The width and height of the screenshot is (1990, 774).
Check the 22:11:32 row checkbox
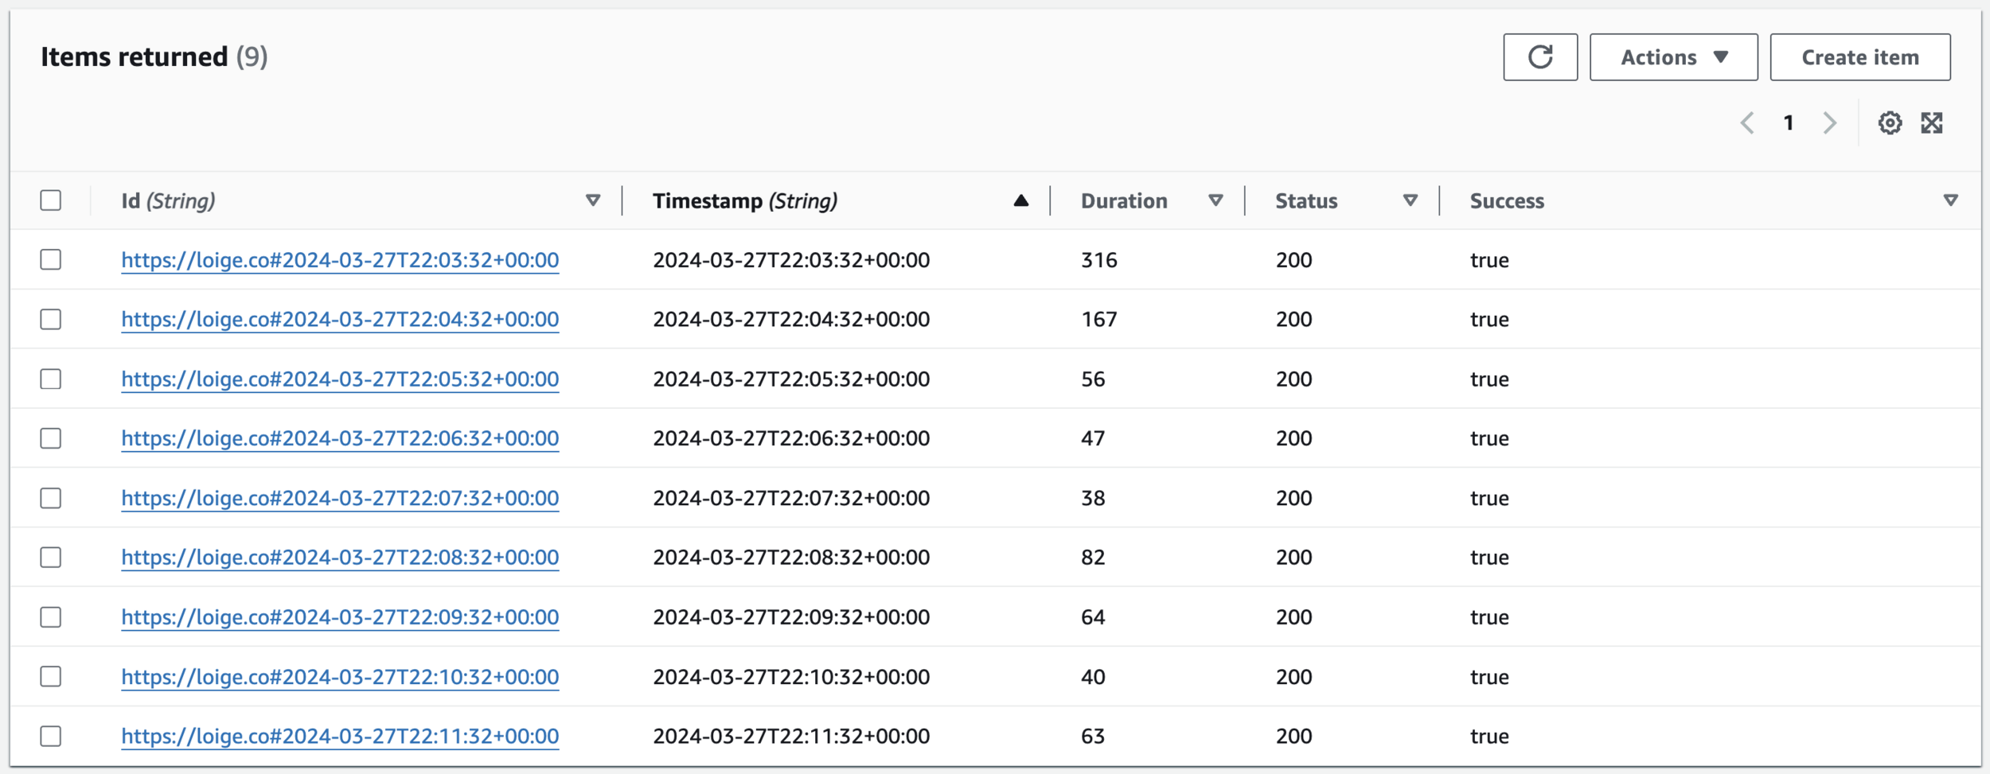pos(51,737)
